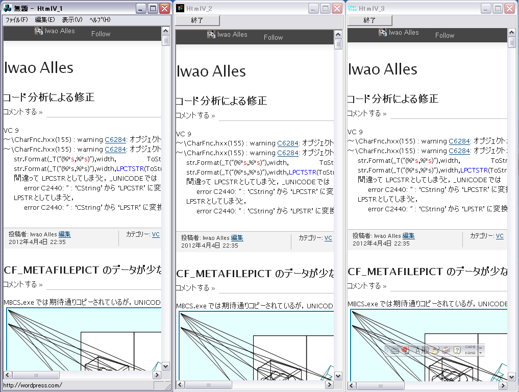Screen dimensions: 519x392
Task: Toggle KANA indicator on the language bar
Action: click(470, 353)
